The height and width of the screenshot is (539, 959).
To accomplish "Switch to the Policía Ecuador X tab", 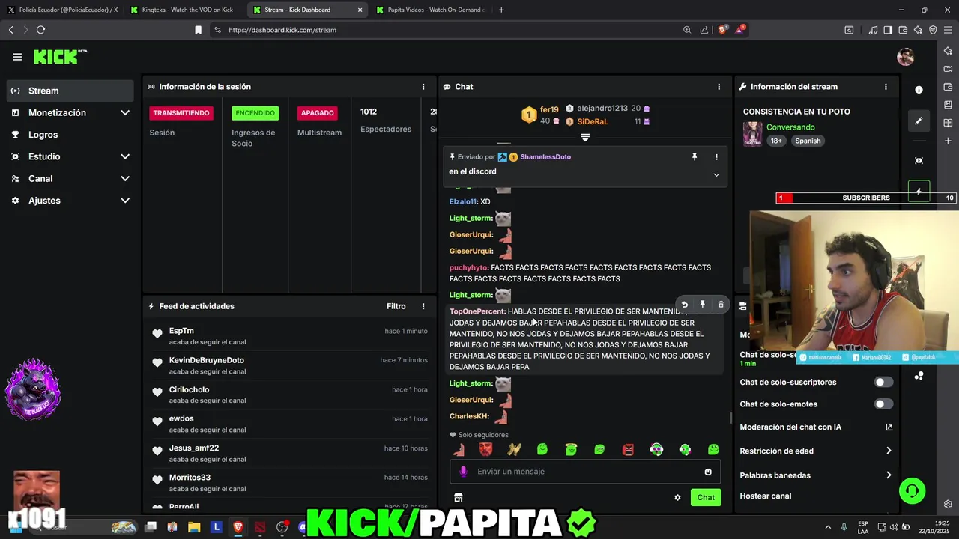I will [63, 10].
